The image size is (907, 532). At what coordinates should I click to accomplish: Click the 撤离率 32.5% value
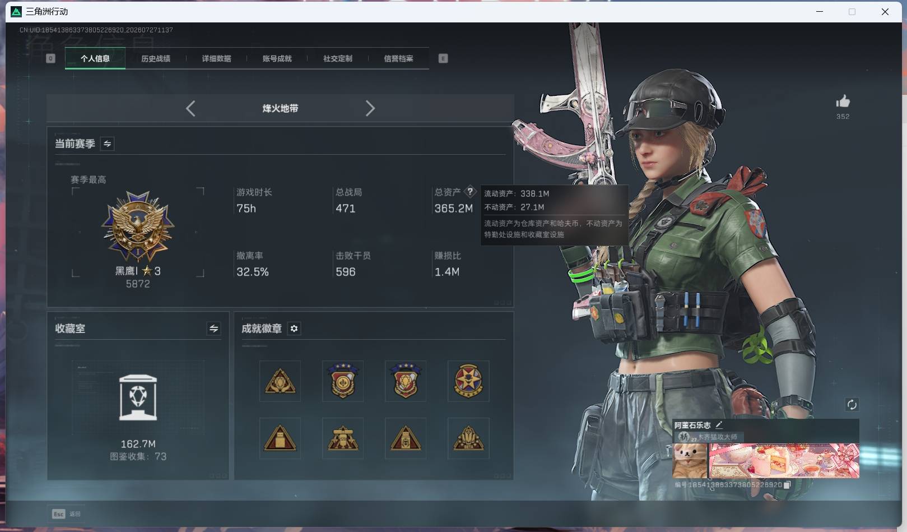coord(252,272)
